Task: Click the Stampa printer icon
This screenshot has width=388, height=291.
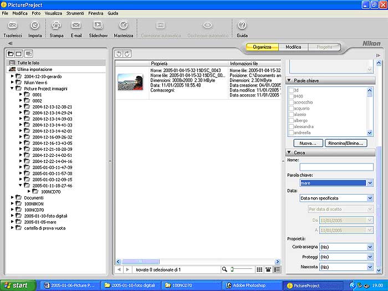Action: pos(57,25)
